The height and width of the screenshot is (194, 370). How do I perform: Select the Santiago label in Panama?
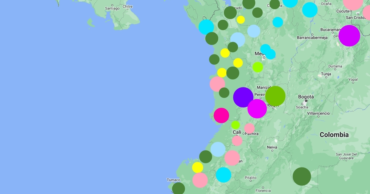(x=112, y=8)
